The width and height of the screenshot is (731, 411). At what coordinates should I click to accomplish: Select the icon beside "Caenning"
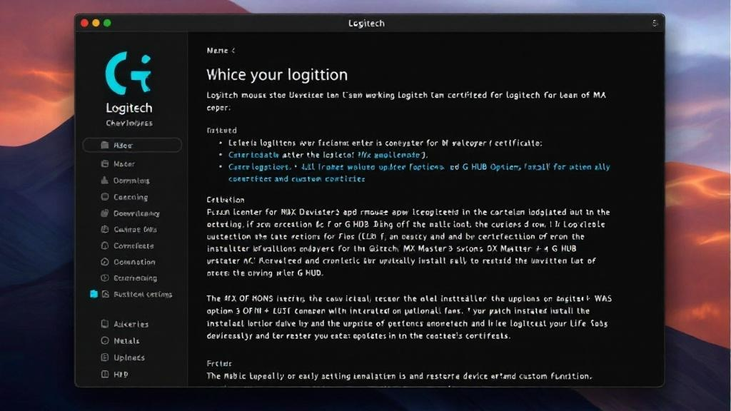(x=104, y=197)
